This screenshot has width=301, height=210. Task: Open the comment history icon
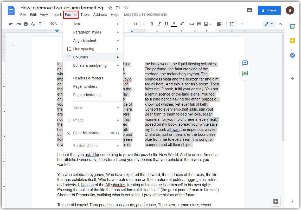coord(249,10)
